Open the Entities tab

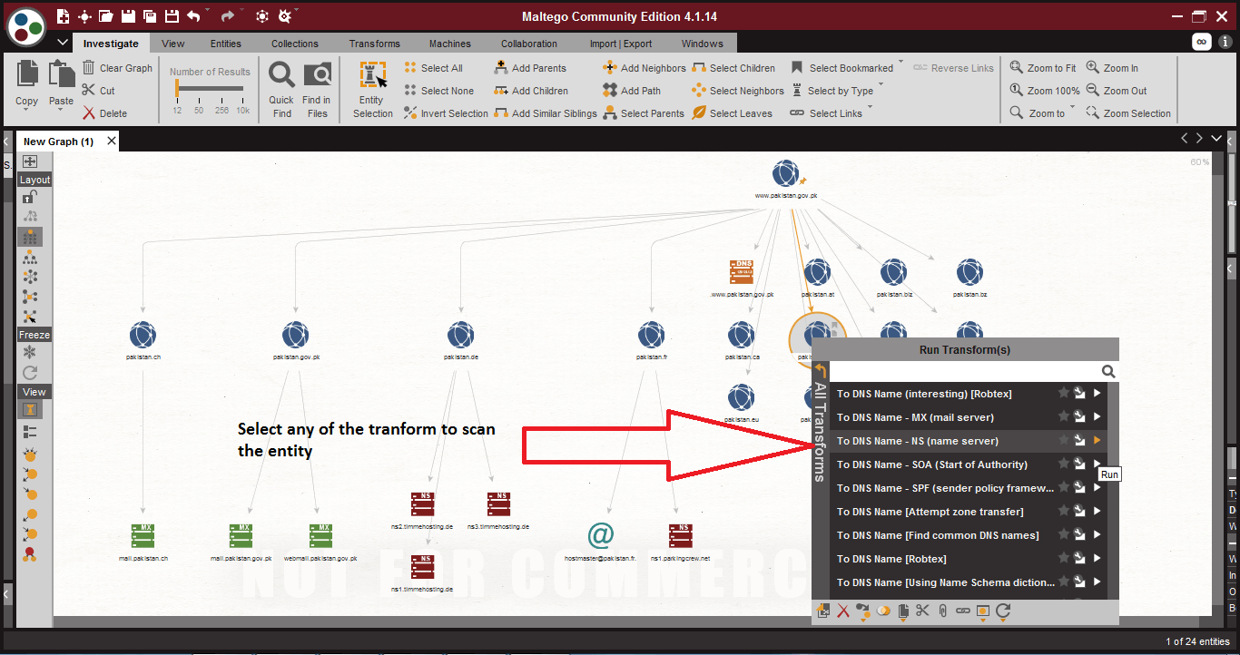(x=226, y=44)
